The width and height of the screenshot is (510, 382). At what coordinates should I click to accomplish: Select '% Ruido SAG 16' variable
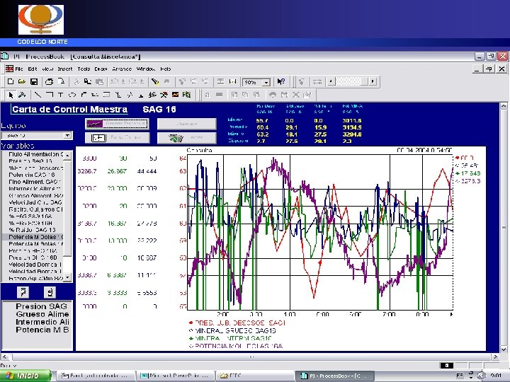click(x=32, y=230)
